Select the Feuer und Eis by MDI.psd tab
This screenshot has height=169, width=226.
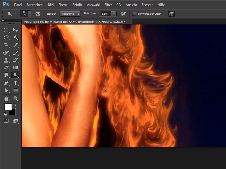coord(75,22)
